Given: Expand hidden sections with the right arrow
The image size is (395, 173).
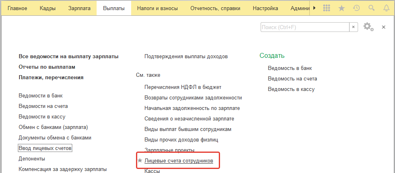Looking at the screenshot, I should (314, 8).
